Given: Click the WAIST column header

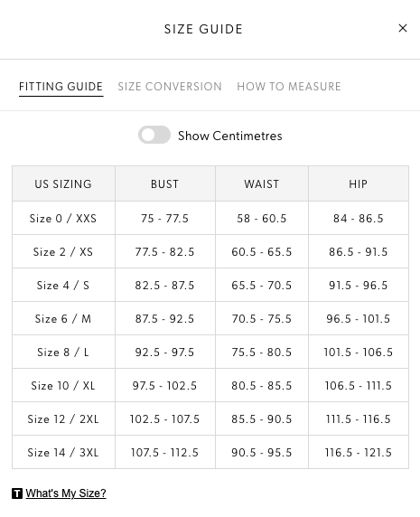Looking at the screenshot, I should (x=262, y=184).
